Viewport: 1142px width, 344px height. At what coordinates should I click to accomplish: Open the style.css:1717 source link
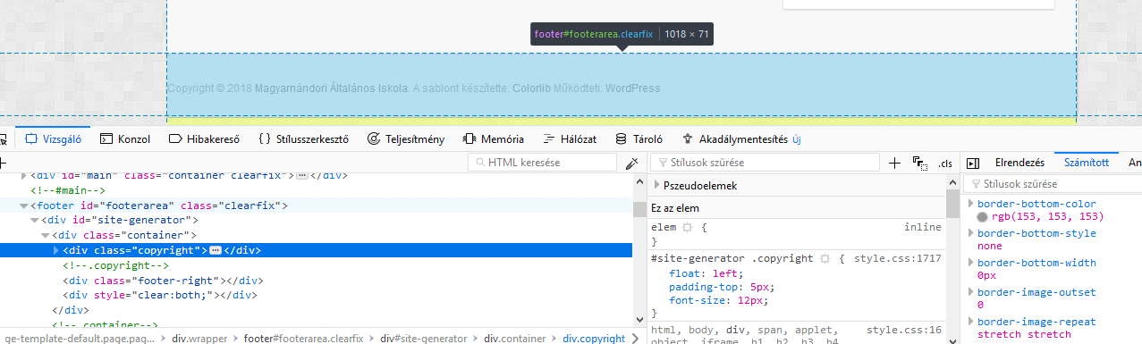pos(897,258)
